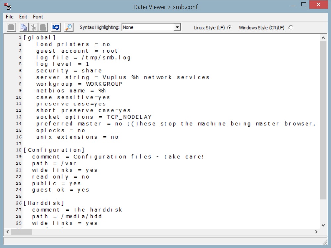This screenshot has height=248, width=331.
Task: Click the 'guest account = root' line
Action: 77,51
